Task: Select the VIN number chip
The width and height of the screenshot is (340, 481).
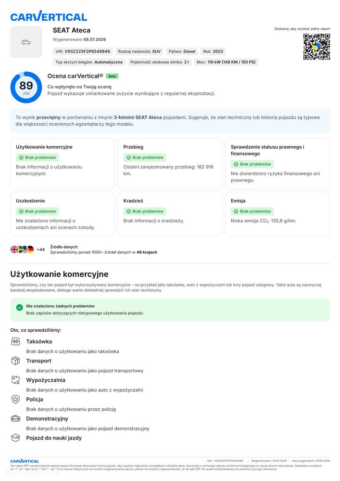Action: coord(83,52)
